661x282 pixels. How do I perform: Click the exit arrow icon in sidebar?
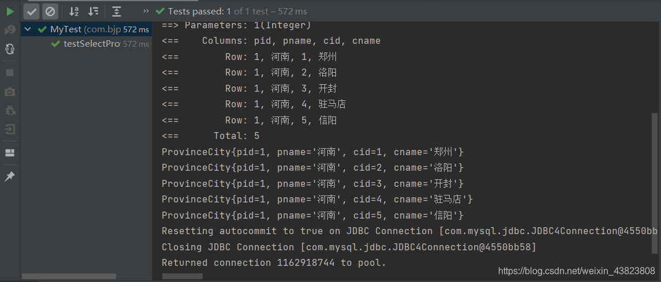click(10, 129)
